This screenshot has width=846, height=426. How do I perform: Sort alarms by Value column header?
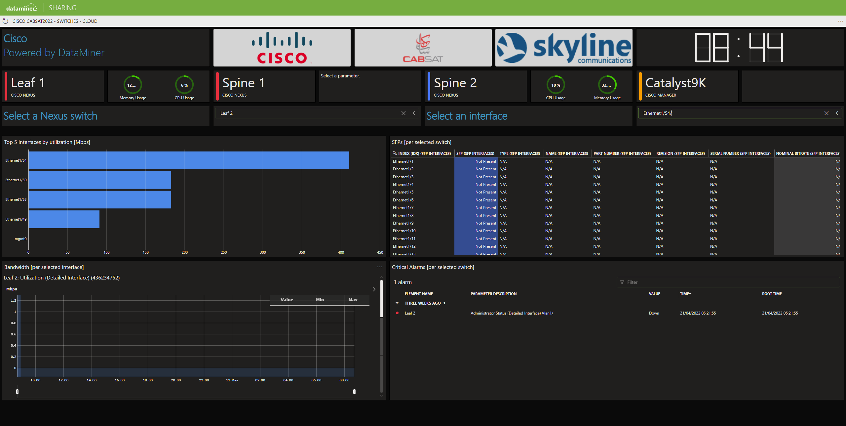point(654,294)
